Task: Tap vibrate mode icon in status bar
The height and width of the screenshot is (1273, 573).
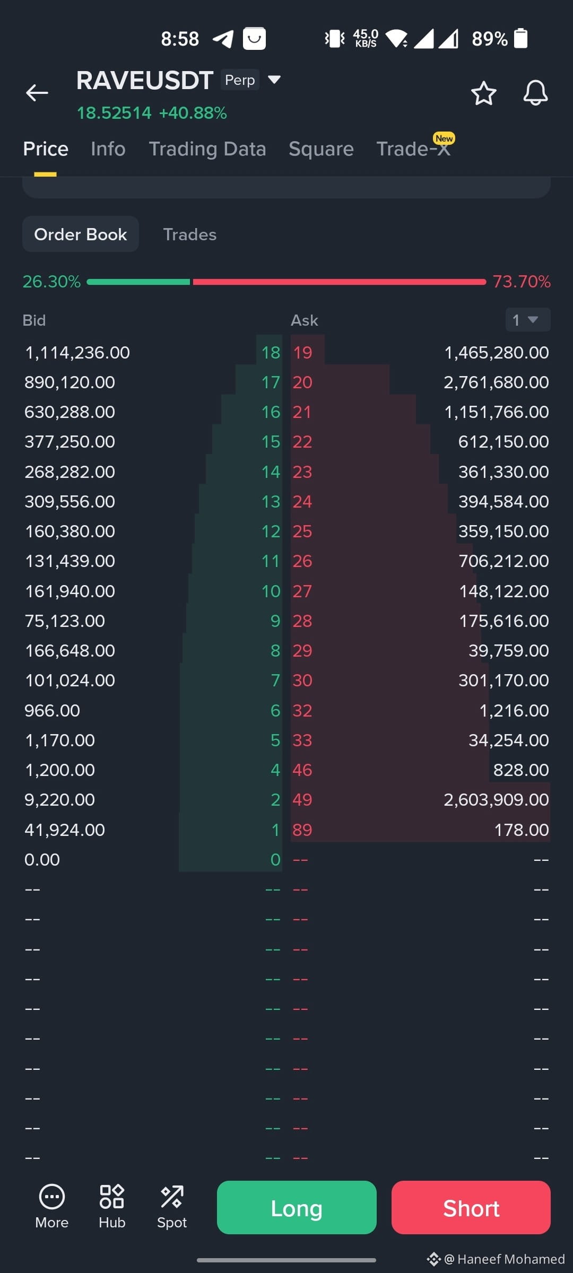Action: coord(335,39)
